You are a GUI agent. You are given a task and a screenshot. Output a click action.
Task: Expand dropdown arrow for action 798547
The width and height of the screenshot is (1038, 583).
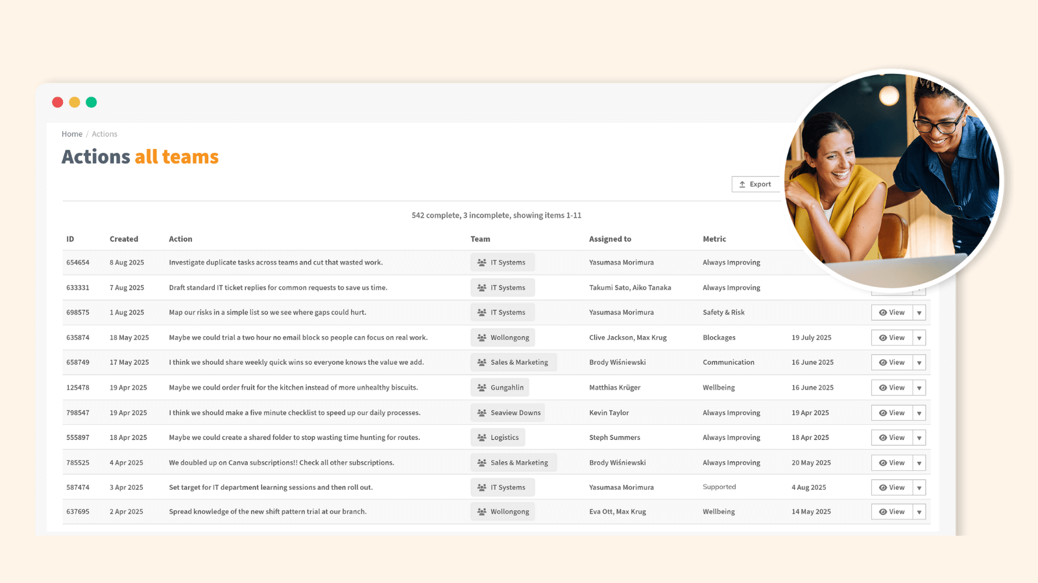919,413
